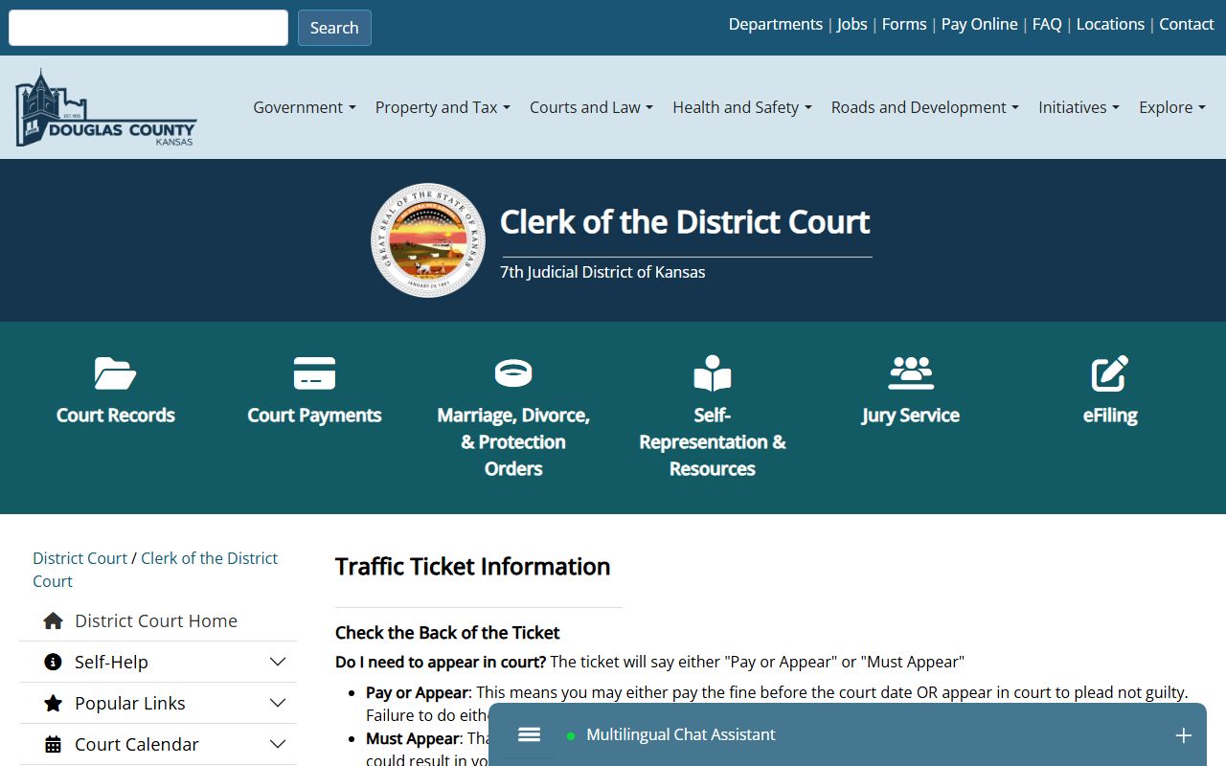The image size is (1226, 766).
Task: Follow the District Court breadcrumb link
Action: (x=80, y=558)
